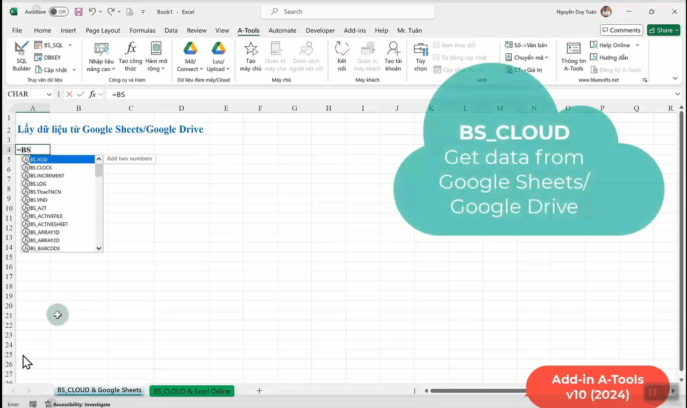Expand the Name Box dropdown
Viewport: 687px width, 408px height.
point(49,94)
